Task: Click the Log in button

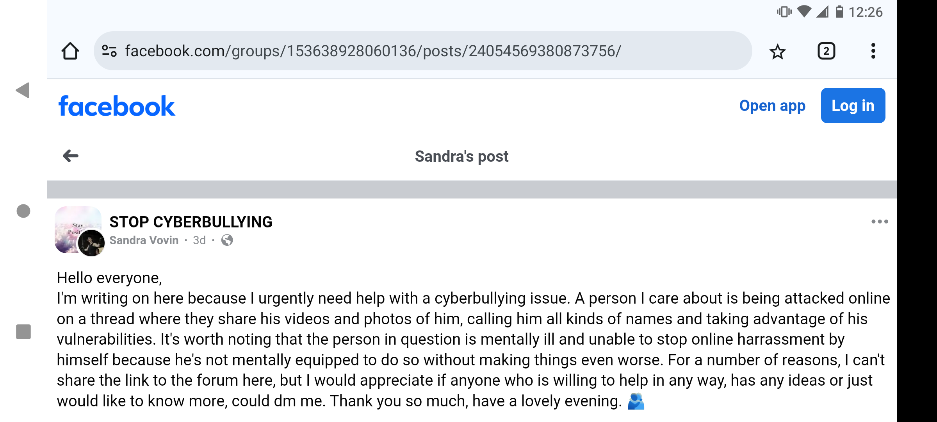Action: point(853,105)
